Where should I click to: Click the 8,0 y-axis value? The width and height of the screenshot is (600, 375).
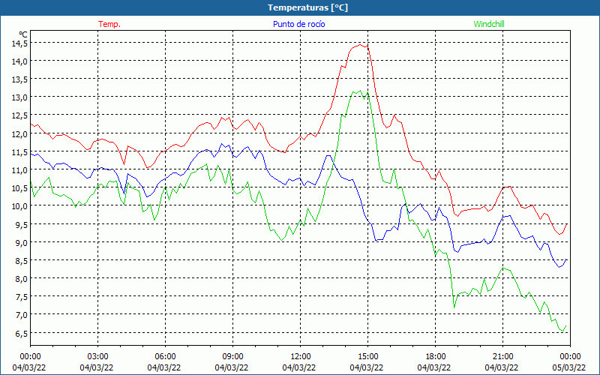click(22, 279)
